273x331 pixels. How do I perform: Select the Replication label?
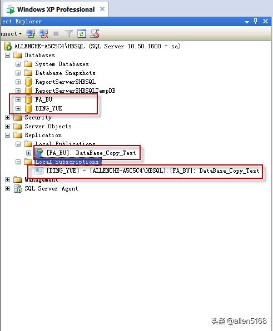pyautogui.click(x=43, y=135)
